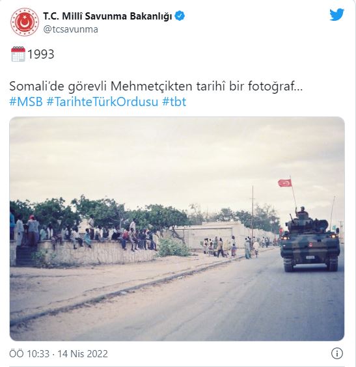
Task: Click the Turkish flag in the photo
Action: pyautogui.click(x=285, y=183)
